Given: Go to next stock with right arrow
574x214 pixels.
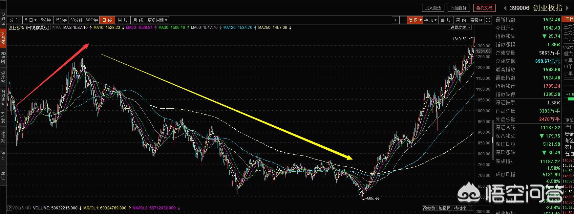Looking at the screenshot, I should coord(567,8).
